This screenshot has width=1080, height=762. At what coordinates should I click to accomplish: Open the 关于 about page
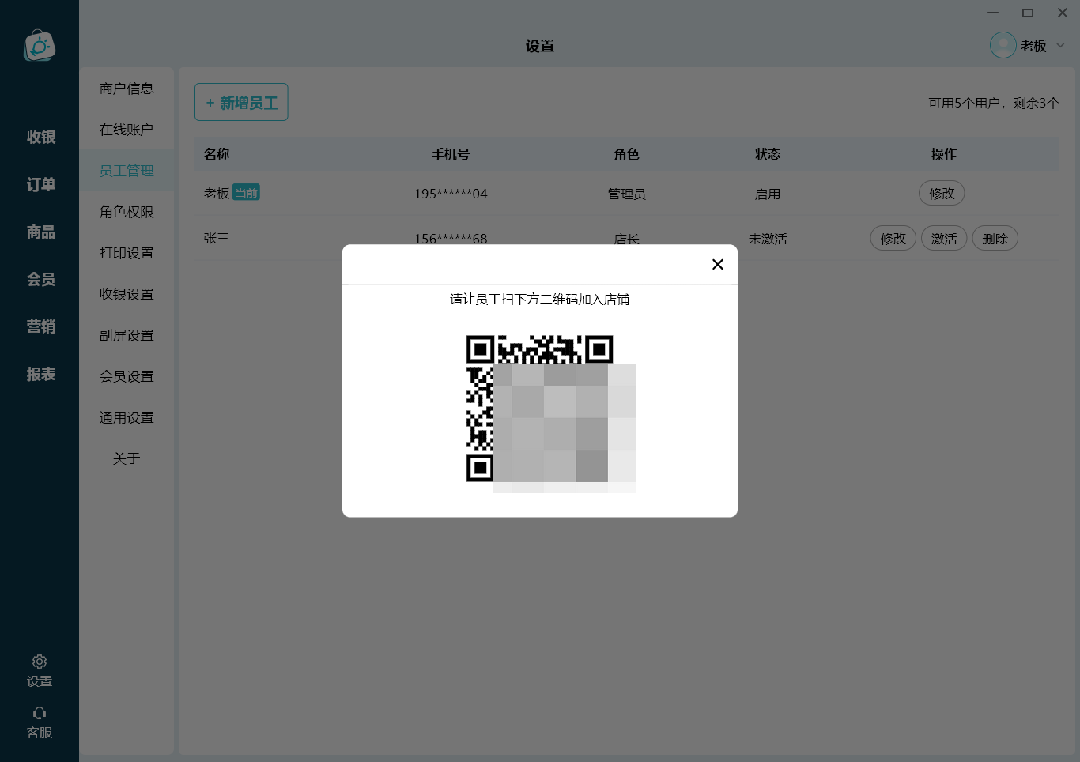point(127,458)
